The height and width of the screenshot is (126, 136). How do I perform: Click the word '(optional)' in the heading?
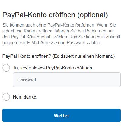pos(93,15)
